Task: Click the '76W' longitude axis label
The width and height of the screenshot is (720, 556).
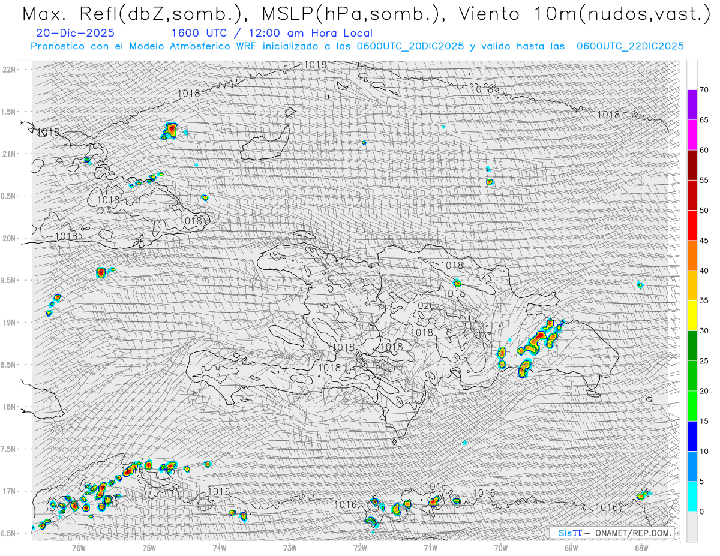Action: click(79, 548)
